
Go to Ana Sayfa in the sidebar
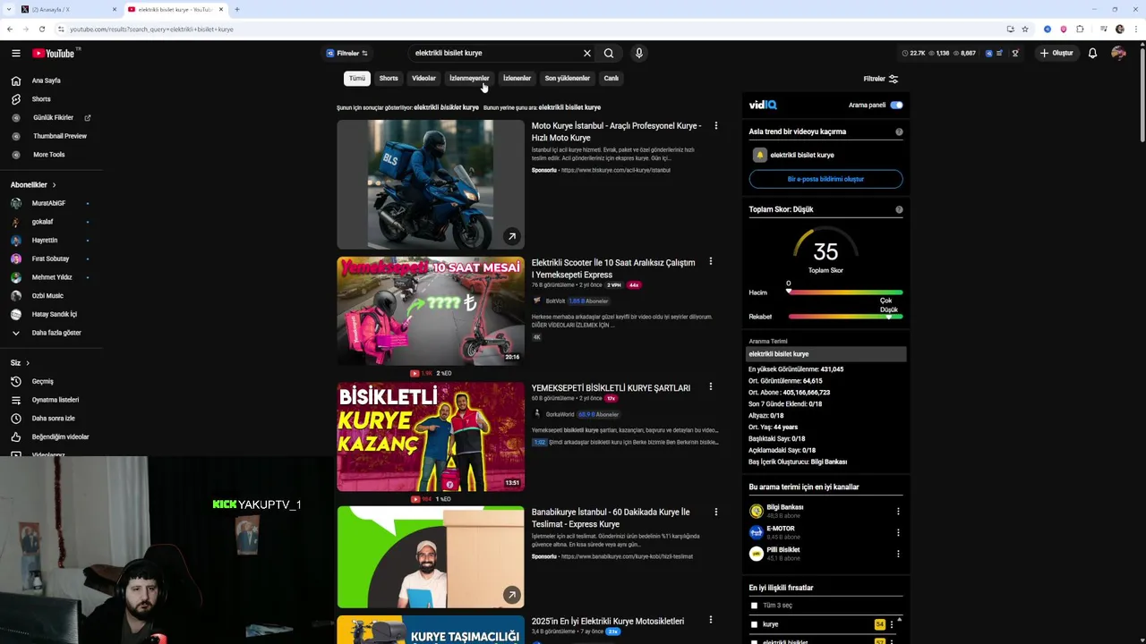(x=46, y=80)
